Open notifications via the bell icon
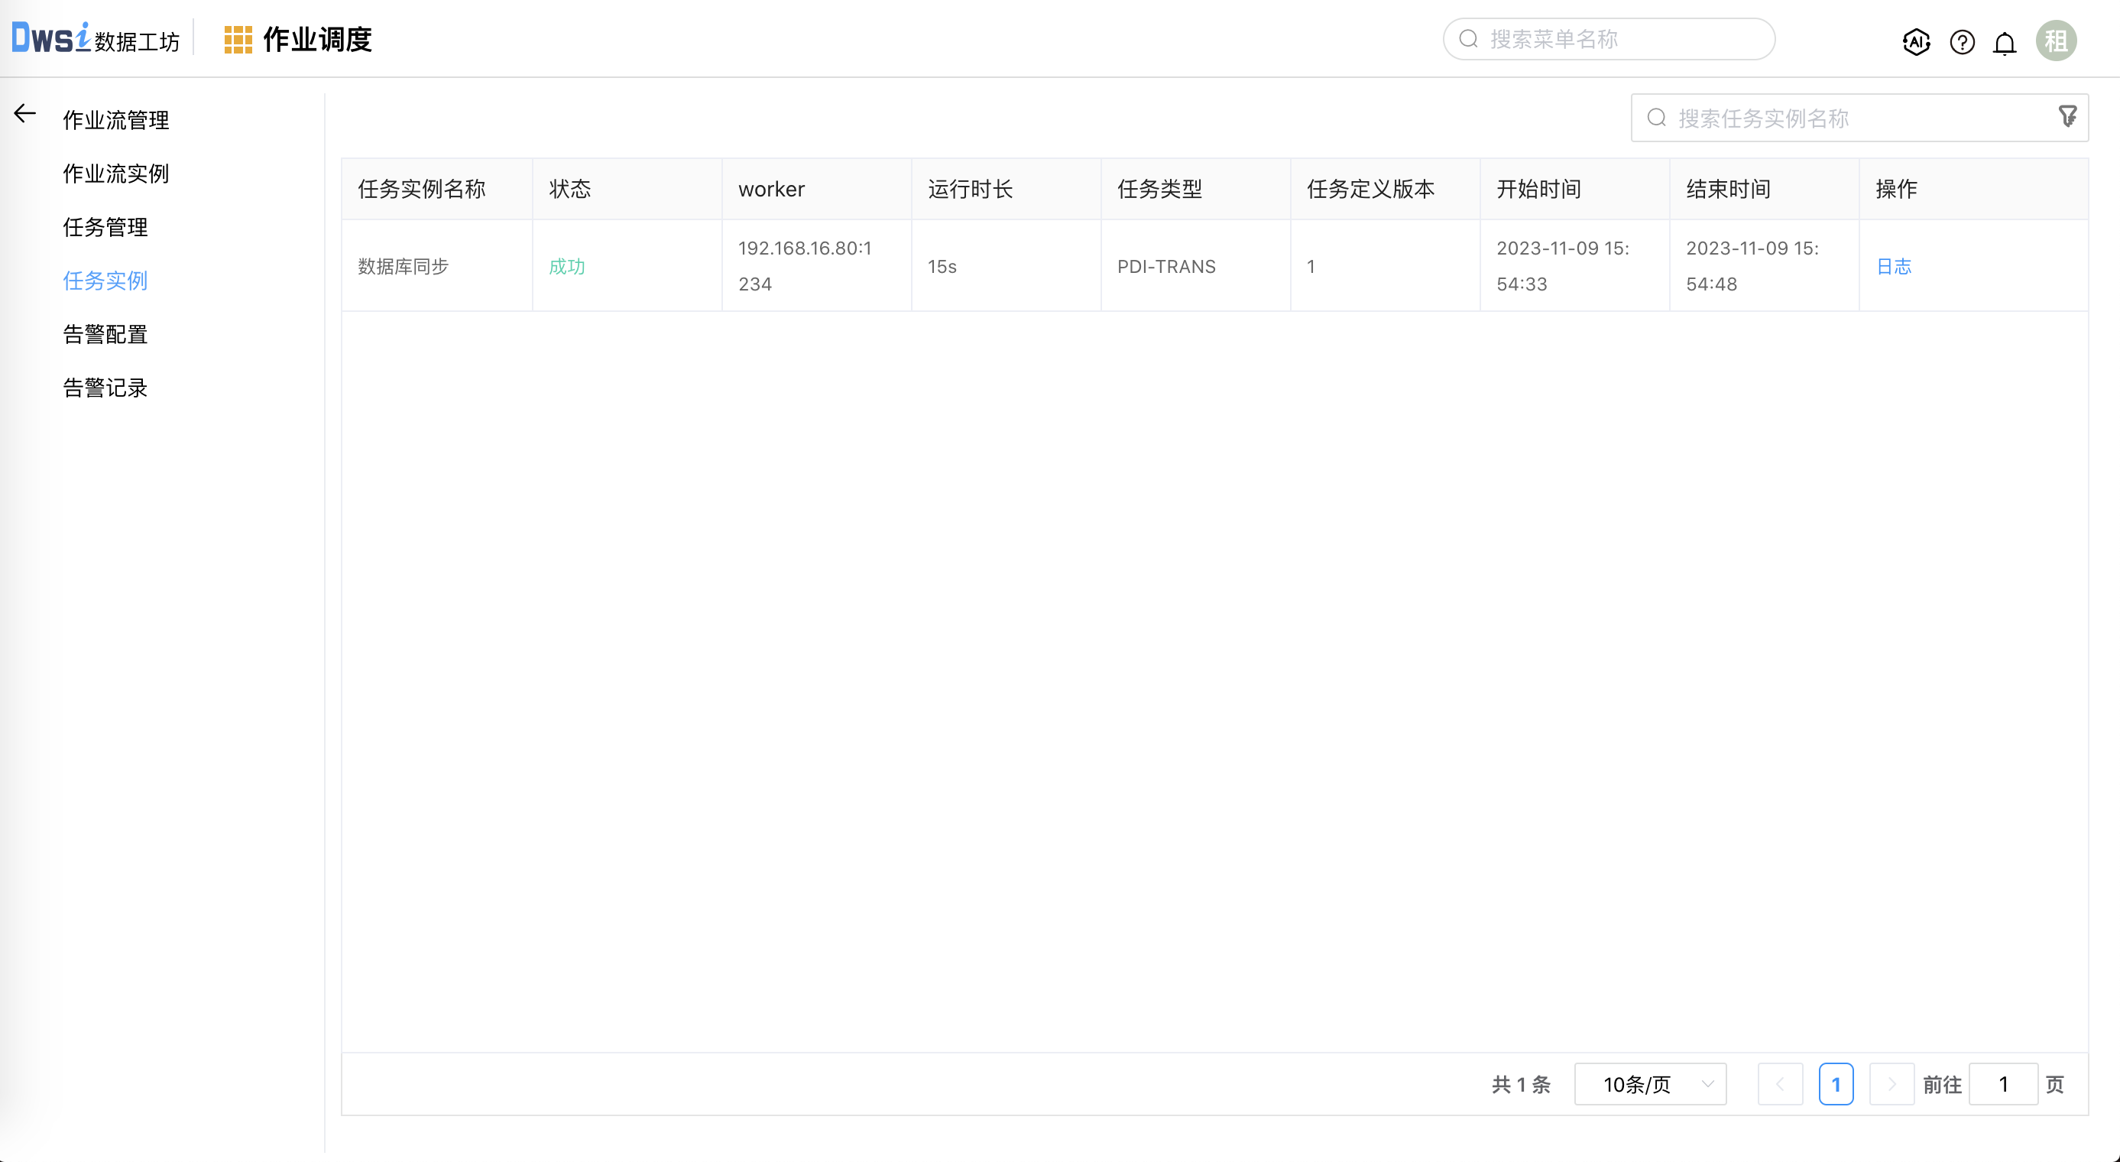The height and width of the screenshot is (1162, 2120). tap(2005, 42)
